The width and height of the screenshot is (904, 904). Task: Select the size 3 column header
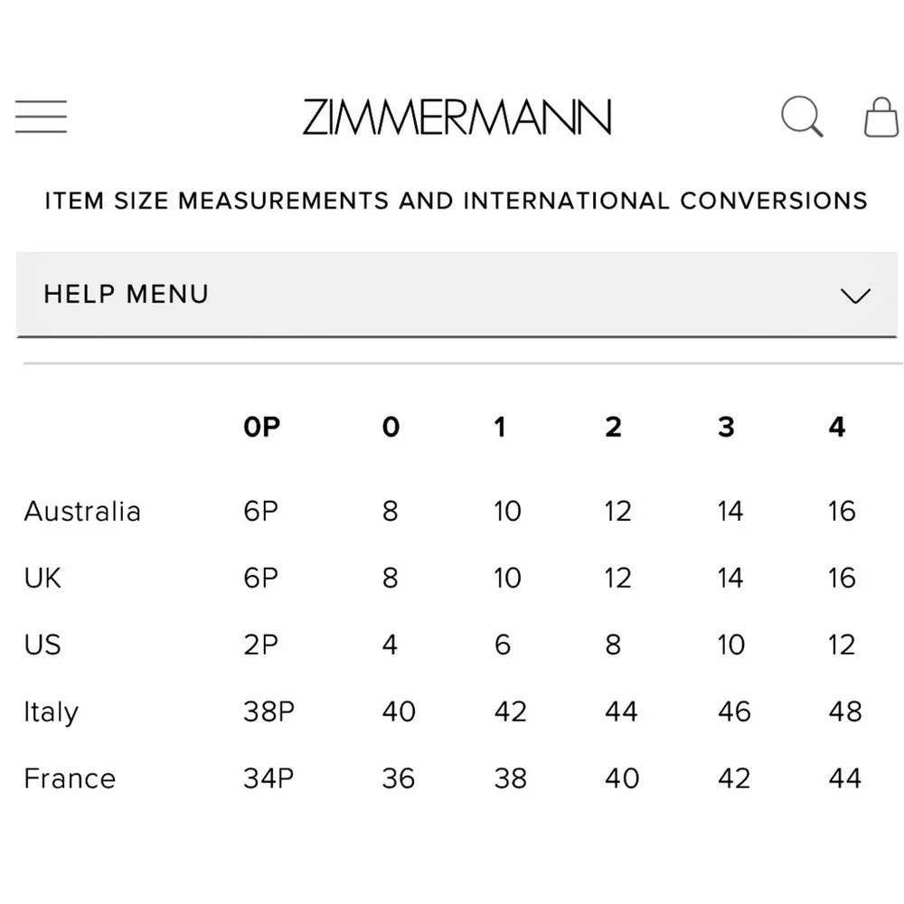(727, 428)
